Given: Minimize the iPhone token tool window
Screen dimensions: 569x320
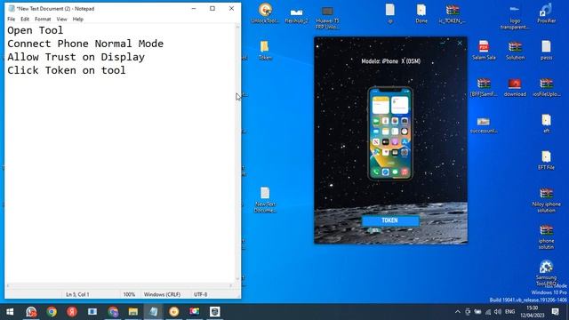Looking at the screenshot, I should [443, 44].
